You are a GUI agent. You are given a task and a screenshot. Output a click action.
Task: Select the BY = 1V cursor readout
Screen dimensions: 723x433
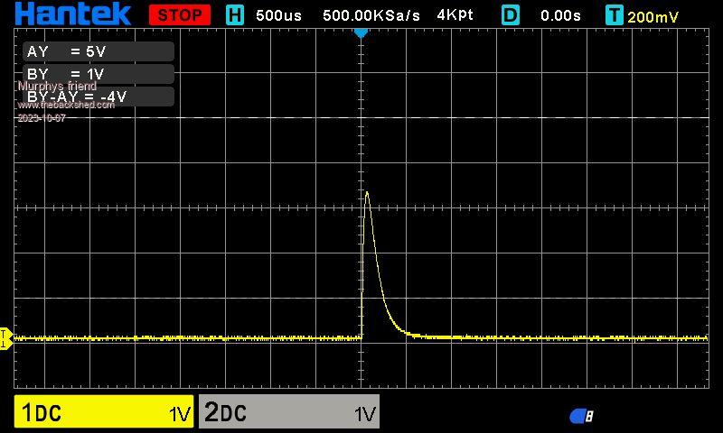click(x=98, y=74)
